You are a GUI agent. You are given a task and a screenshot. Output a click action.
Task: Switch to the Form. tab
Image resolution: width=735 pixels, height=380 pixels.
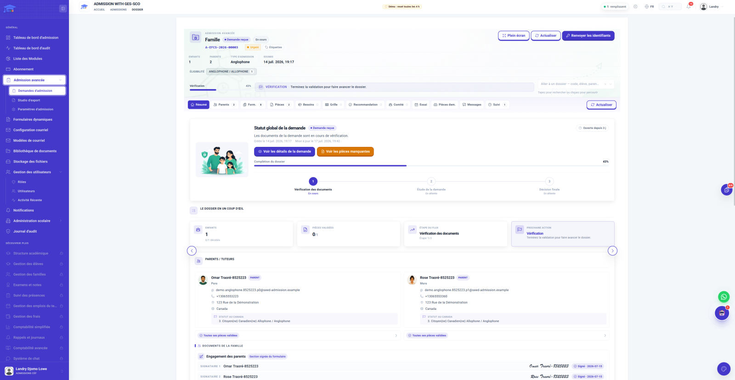(x=253, y=105)
